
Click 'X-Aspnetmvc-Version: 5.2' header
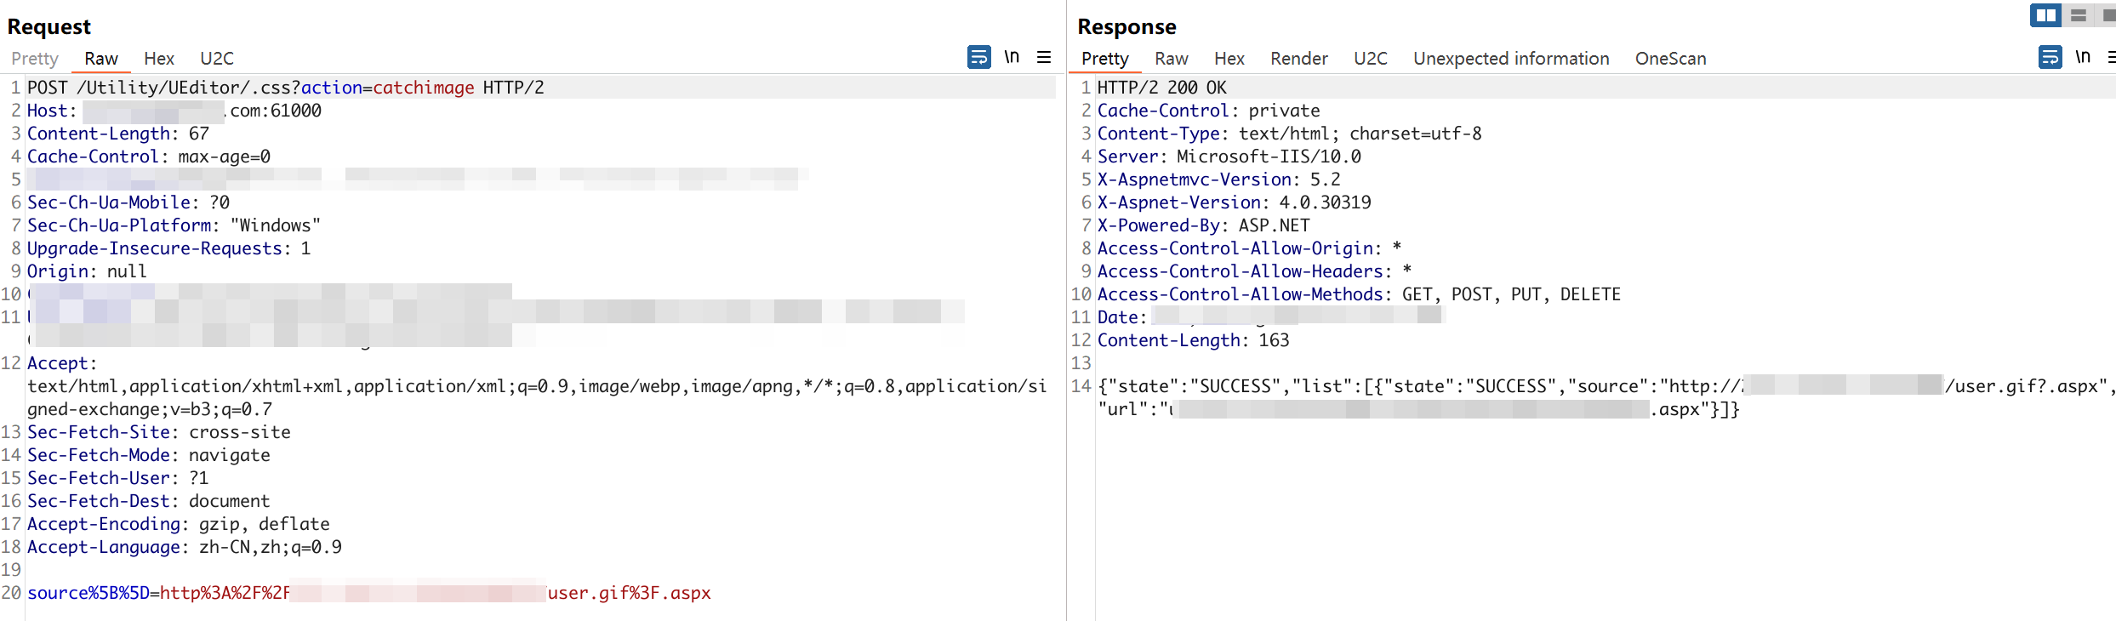tap(1219, 179)
